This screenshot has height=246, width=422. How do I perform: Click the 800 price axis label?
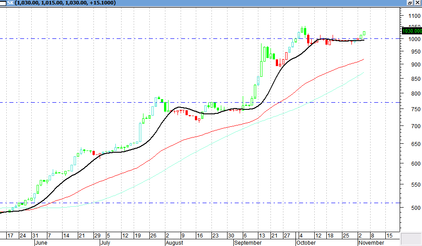click(x=416, y=94)
